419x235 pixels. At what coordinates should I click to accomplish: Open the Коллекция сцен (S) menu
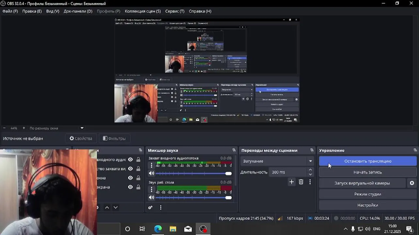143,11
